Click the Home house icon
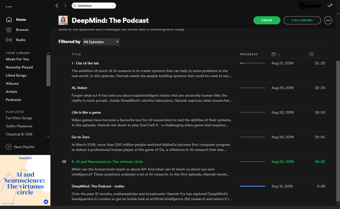 [x=9, y=20]
